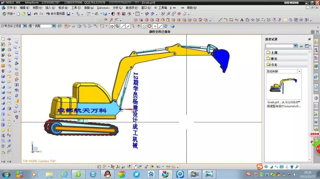Open the Baidu paw taskbar icon
The width and height of the screenshot is (320, 179).
point(151,174)
